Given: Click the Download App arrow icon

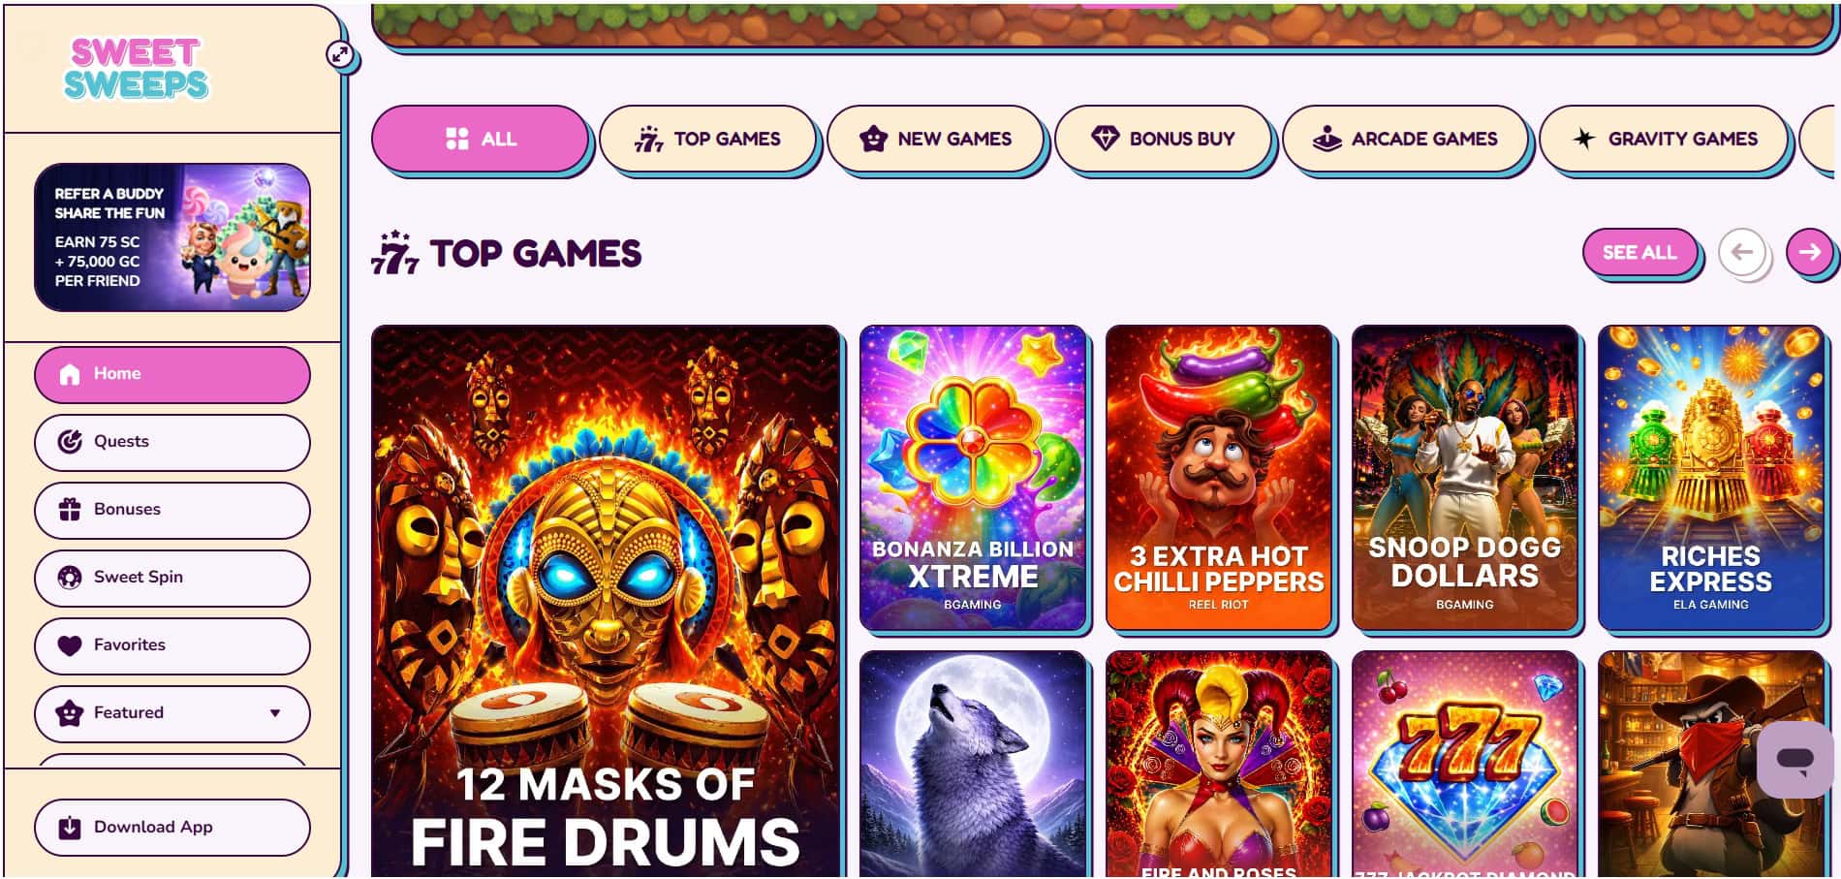Looking at the screenshot, I should [70, 828].
